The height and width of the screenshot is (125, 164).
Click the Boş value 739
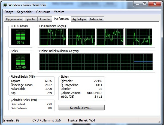pos(50,93)
